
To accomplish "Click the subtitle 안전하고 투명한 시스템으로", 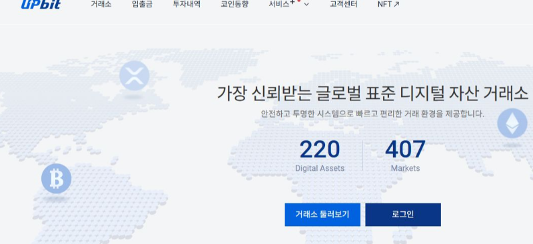I will [307, 114].
